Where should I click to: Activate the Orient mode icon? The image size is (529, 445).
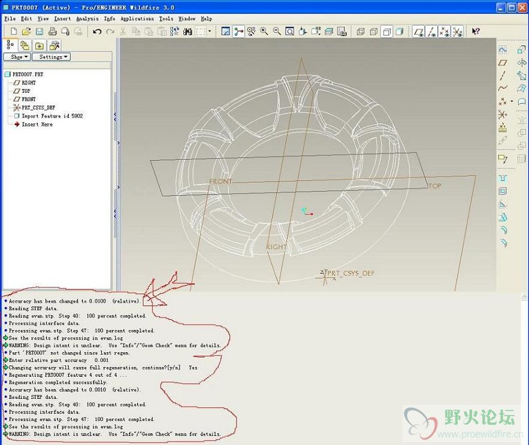(252, 31)
